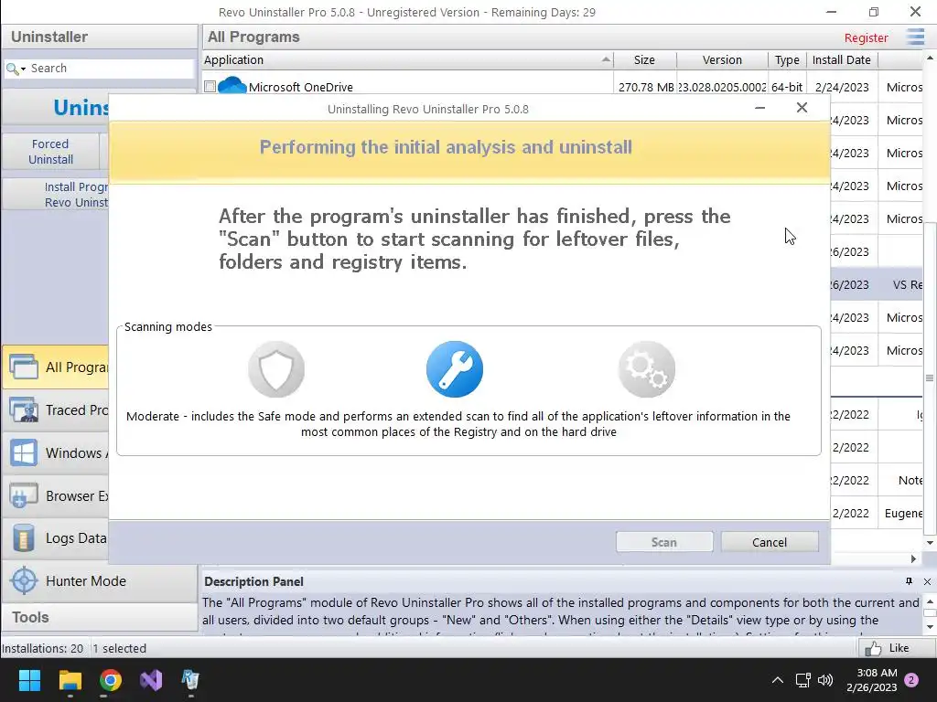Show hidden system tray icons
Image resolution: width=937 pixels, height=702 pixels.
[x=778, y=680]
